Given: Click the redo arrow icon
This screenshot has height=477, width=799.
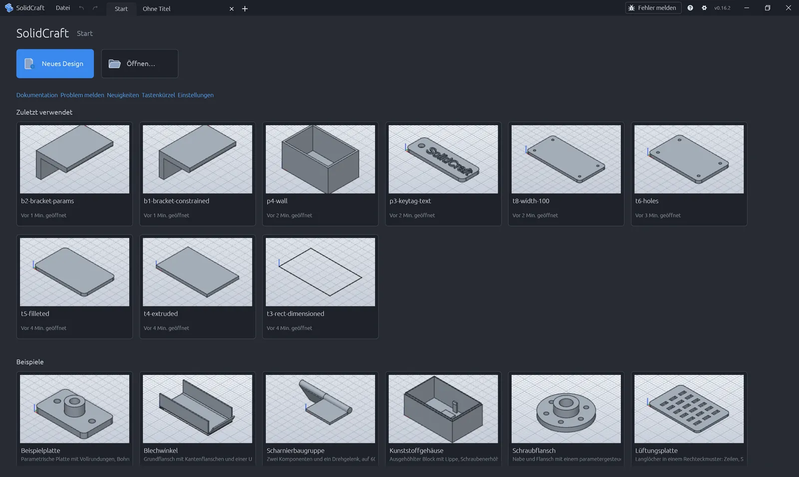Looking at the screenshot, I should point(95,8).
